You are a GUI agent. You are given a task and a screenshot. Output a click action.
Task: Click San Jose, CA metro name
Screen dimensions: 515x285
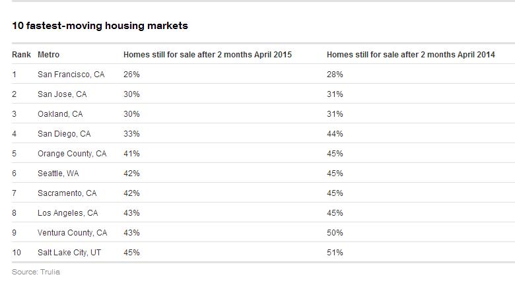(x=62, y=94)
